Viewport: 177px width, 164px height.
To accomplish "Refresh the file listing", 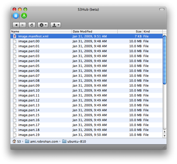I will tap(32, 25).
